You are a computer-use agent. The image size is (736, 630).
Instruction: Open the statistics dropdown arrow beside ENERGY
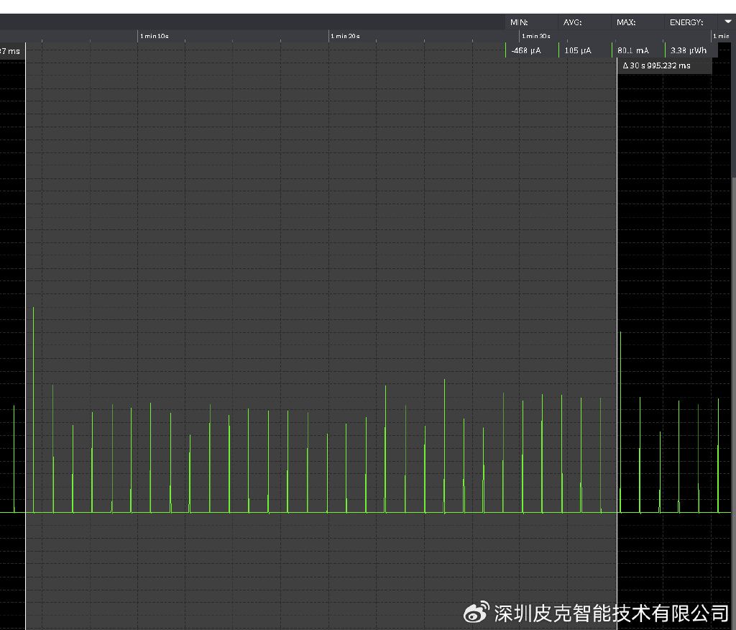(x=727, y=22)
